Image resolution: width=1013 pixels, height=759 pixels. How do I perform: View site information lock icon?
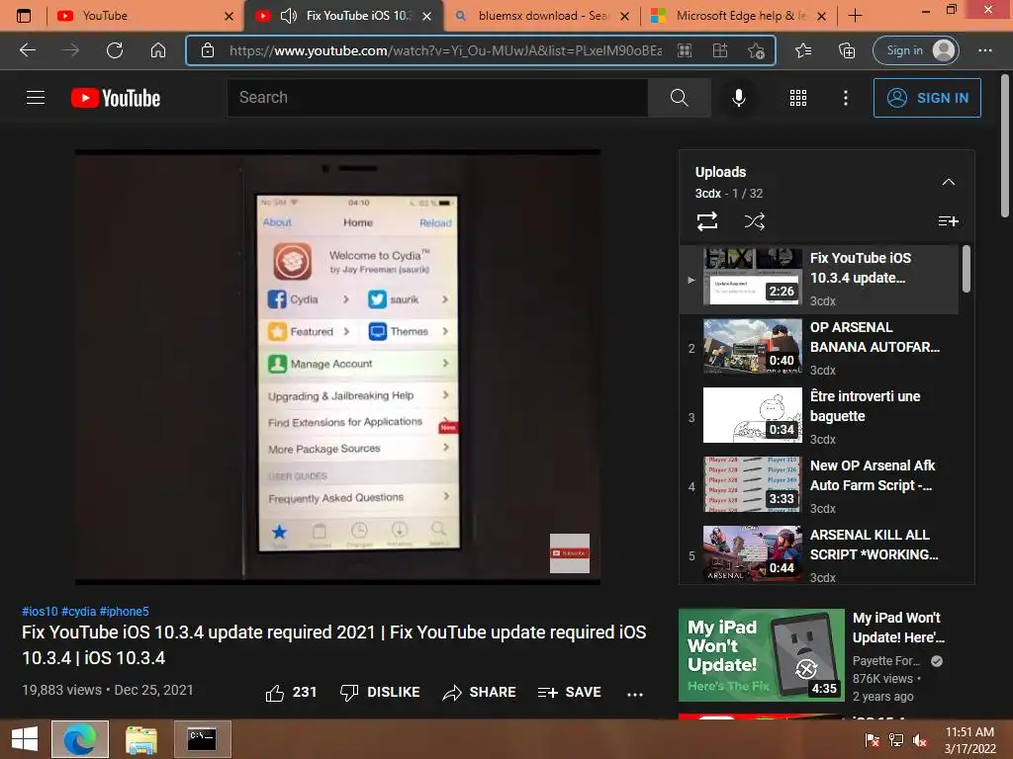click(x=208, y=50)
